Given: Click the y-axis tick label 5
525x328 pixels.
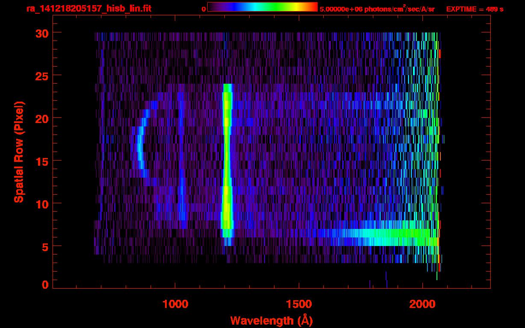Looking at the screenshot, I should click(45, 246).
